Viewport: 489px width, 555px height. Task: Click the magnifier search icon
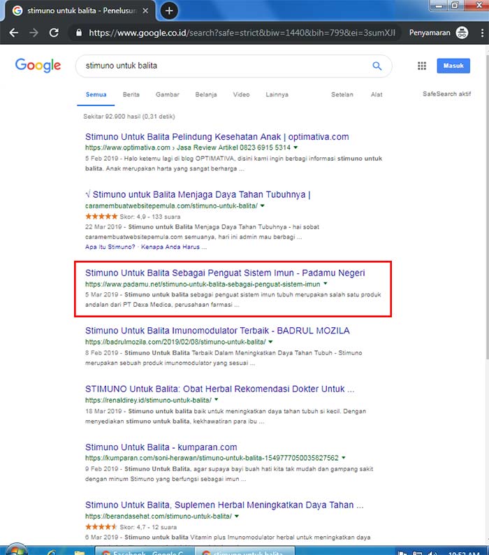(x=377, y=66)
